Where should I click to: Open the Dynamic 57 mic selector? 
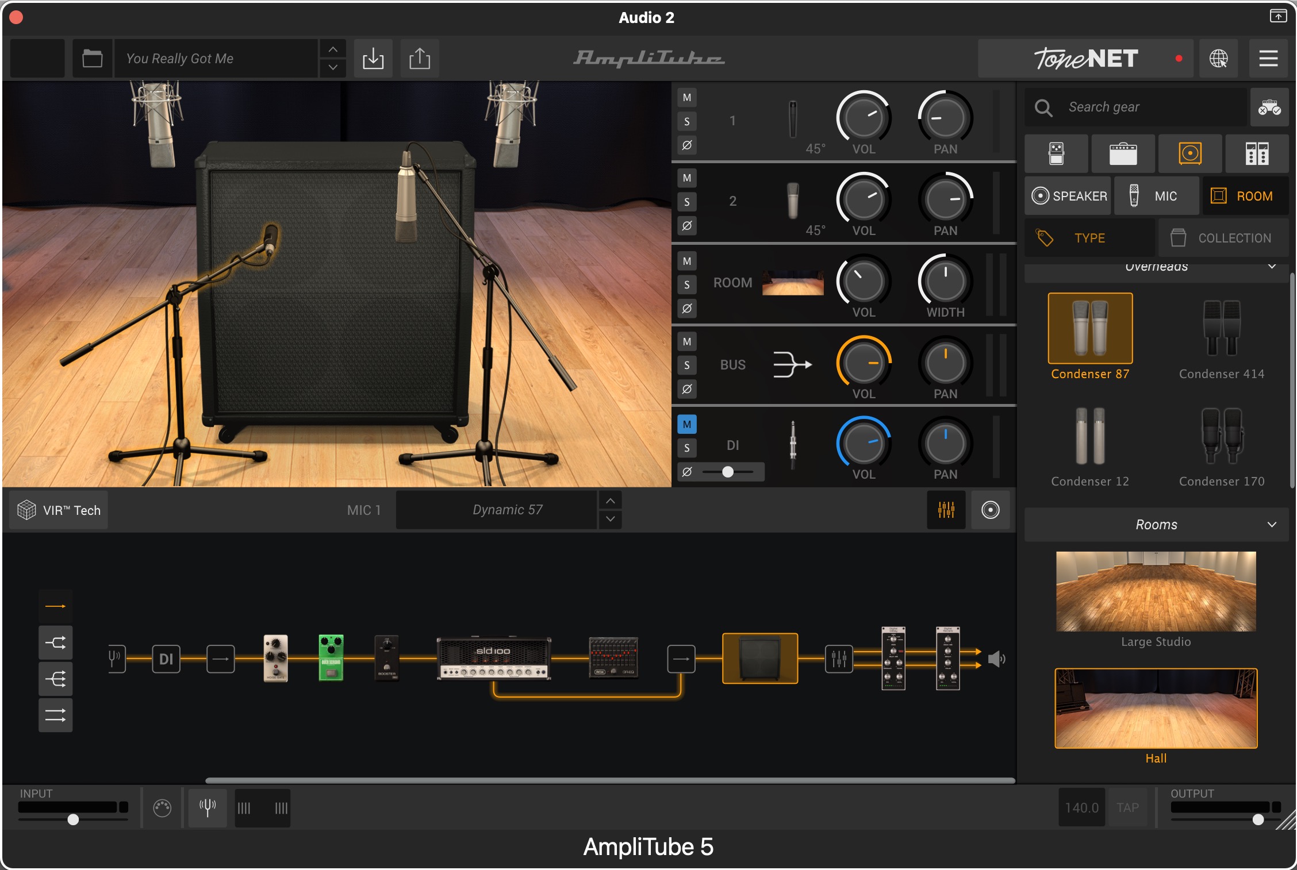tap(507, 510)
